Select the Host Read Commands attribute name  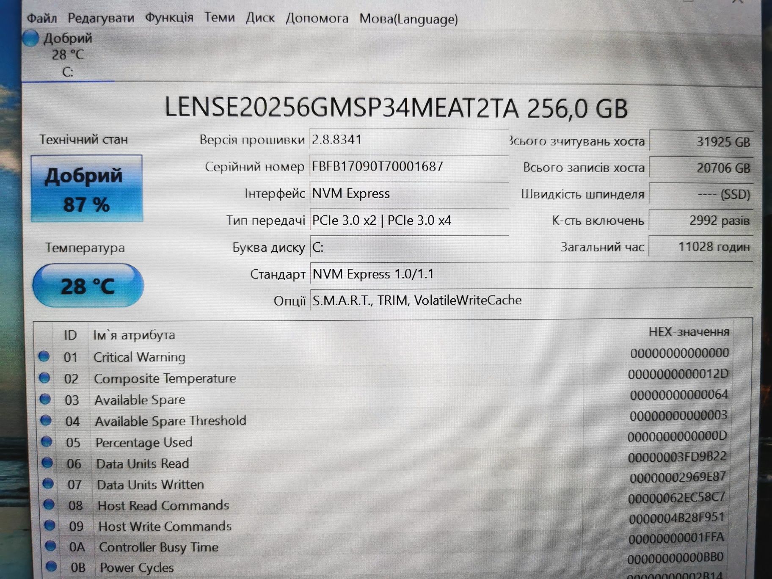(163, 505)
